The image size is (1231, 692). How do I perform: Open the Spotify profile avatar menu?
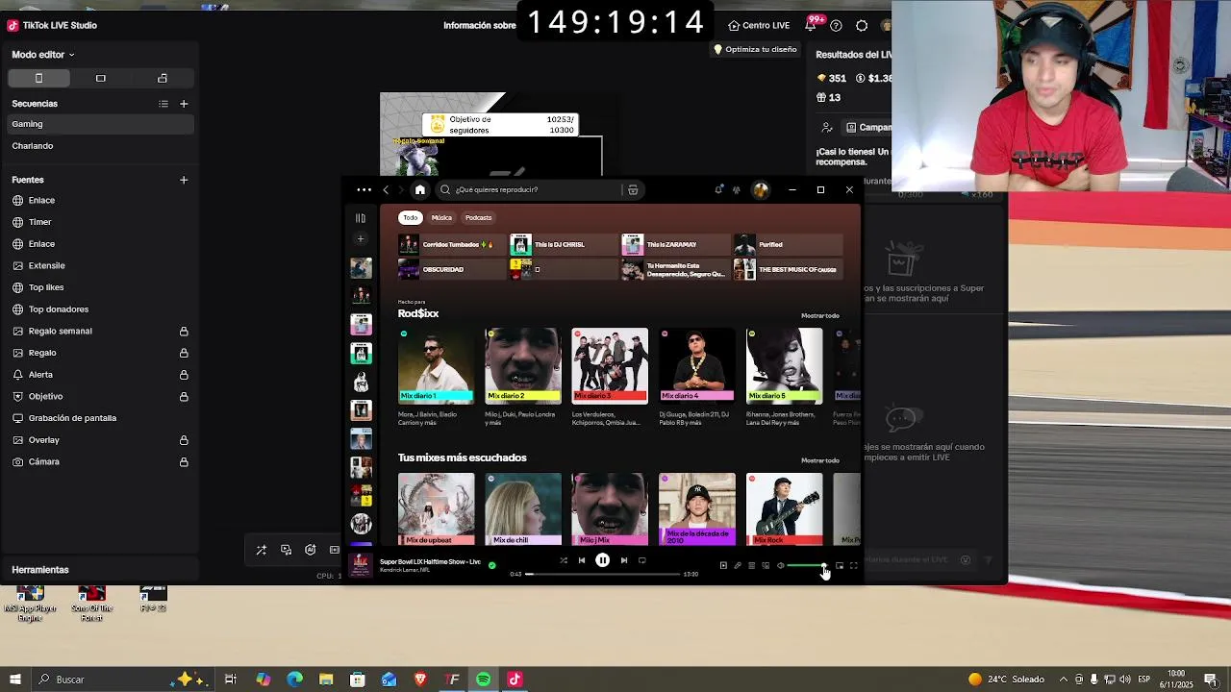click(761, 189)
